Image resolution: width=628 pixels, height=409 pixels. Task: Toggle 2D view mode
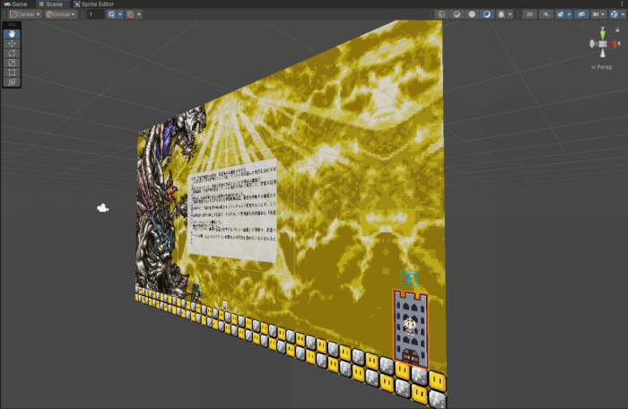pos(529,14)
